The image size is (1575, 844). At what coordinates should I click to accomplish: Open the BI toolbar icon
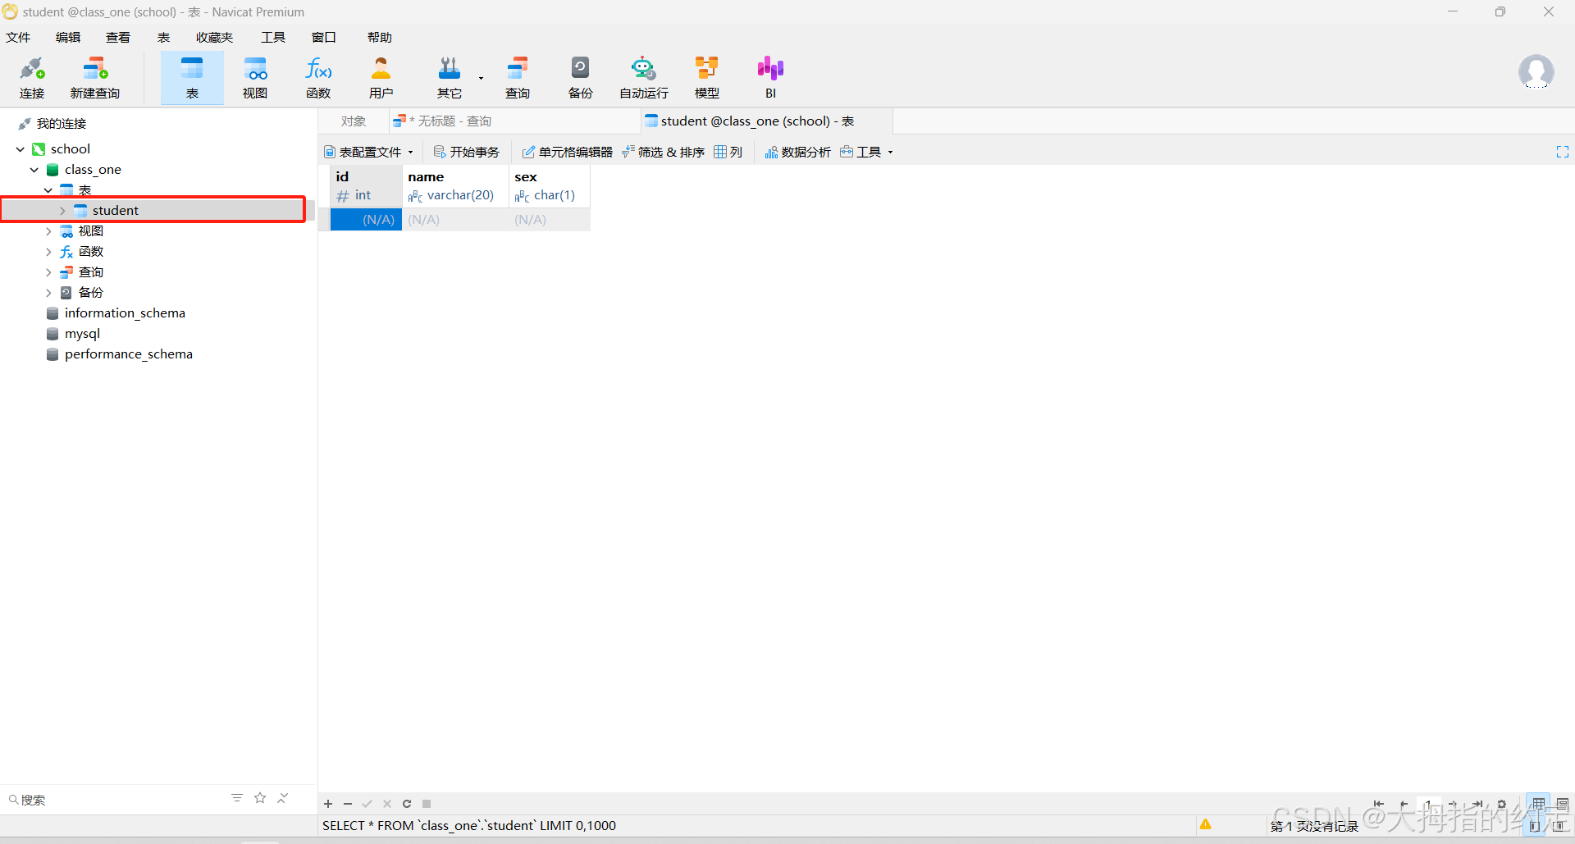coord(770,77)
